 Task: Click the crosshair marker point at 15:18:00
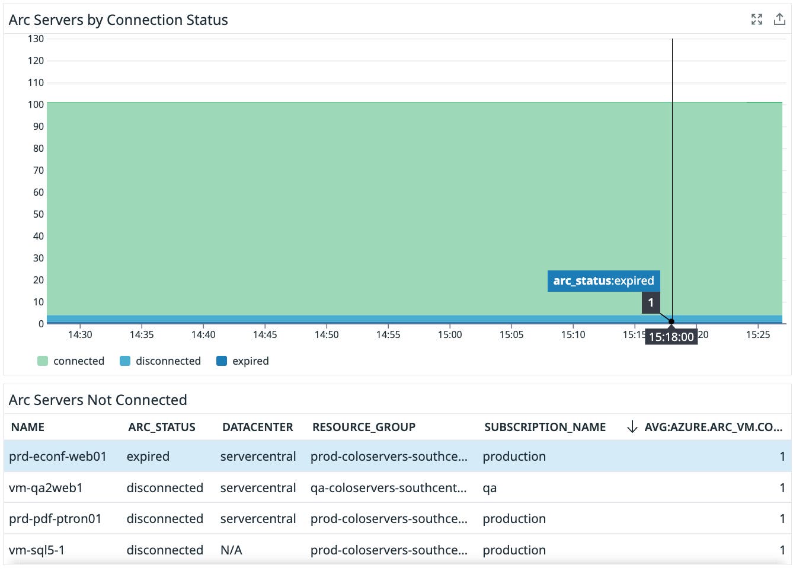[x=672, y=322]
